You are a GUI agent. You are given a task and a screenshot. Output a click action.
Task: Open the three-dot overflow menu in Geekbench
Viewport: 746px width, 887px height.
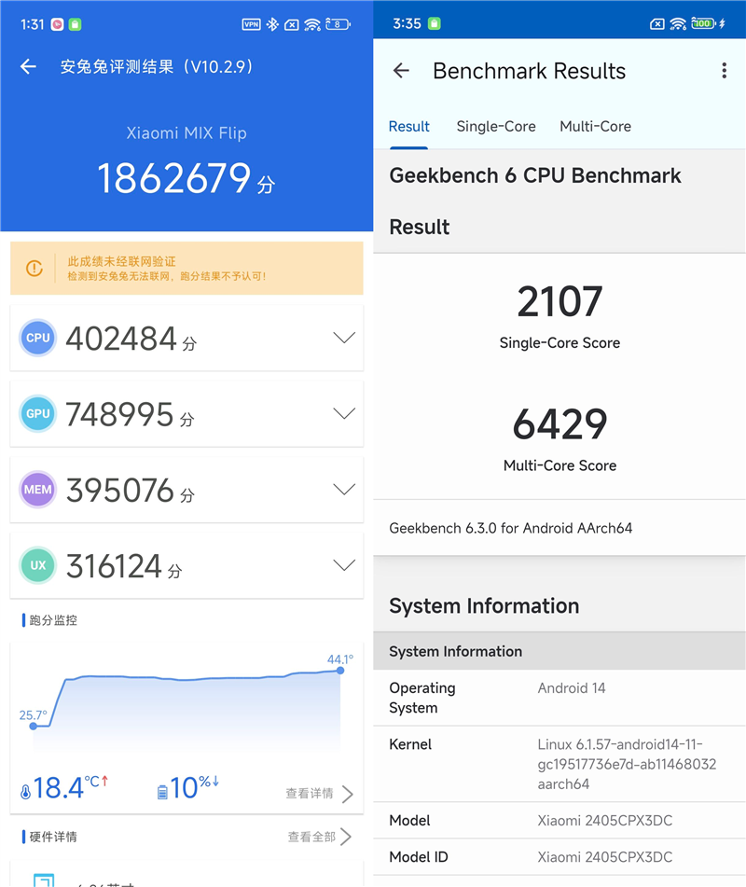pyautogui.click(x=724, y=71)
